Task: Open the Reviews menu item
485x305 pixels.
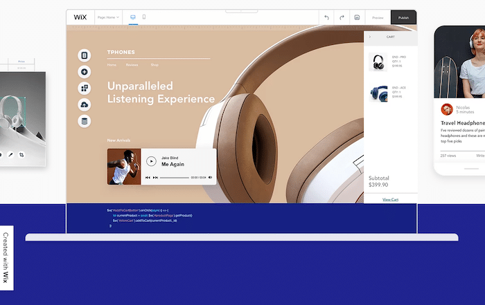Action: (132, 65)
